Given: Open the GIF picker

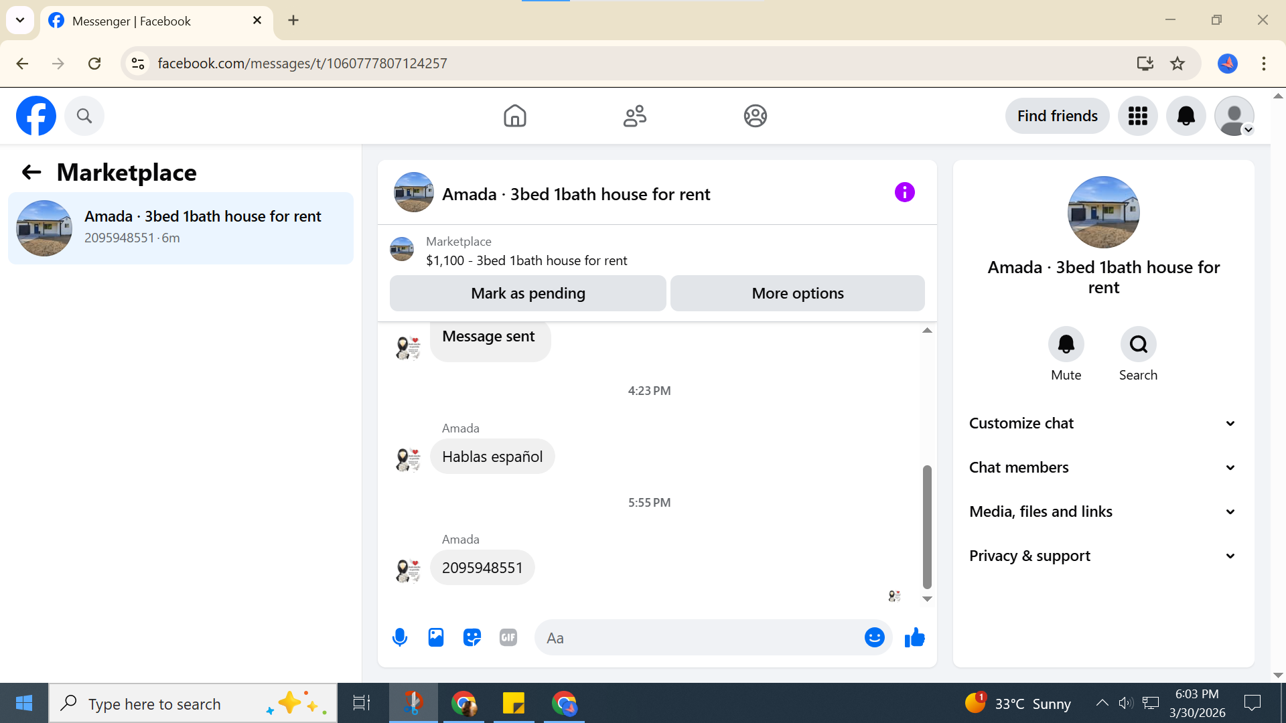Looking at the screenshot, I should click(x=508, y=637).
